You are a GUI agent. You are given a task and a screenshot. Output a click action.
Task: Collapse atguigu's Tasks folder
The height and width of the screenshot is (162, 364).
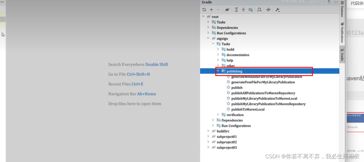coord(213,44)
